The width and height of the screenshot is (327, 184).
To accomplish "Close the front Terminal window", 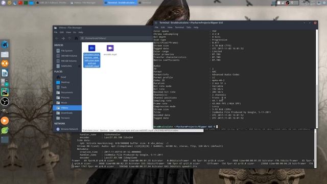I will pyautogui.click(x=315, y=22).
